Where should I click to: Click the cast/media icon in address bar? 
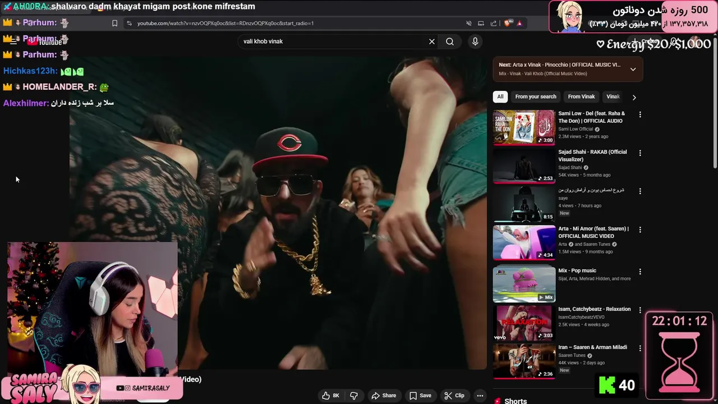pyautogui.click(x=481, y=23)
